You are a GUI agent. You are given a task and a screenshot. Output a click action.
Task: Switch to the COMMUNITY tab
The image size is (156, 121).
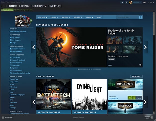coord(39,6)
